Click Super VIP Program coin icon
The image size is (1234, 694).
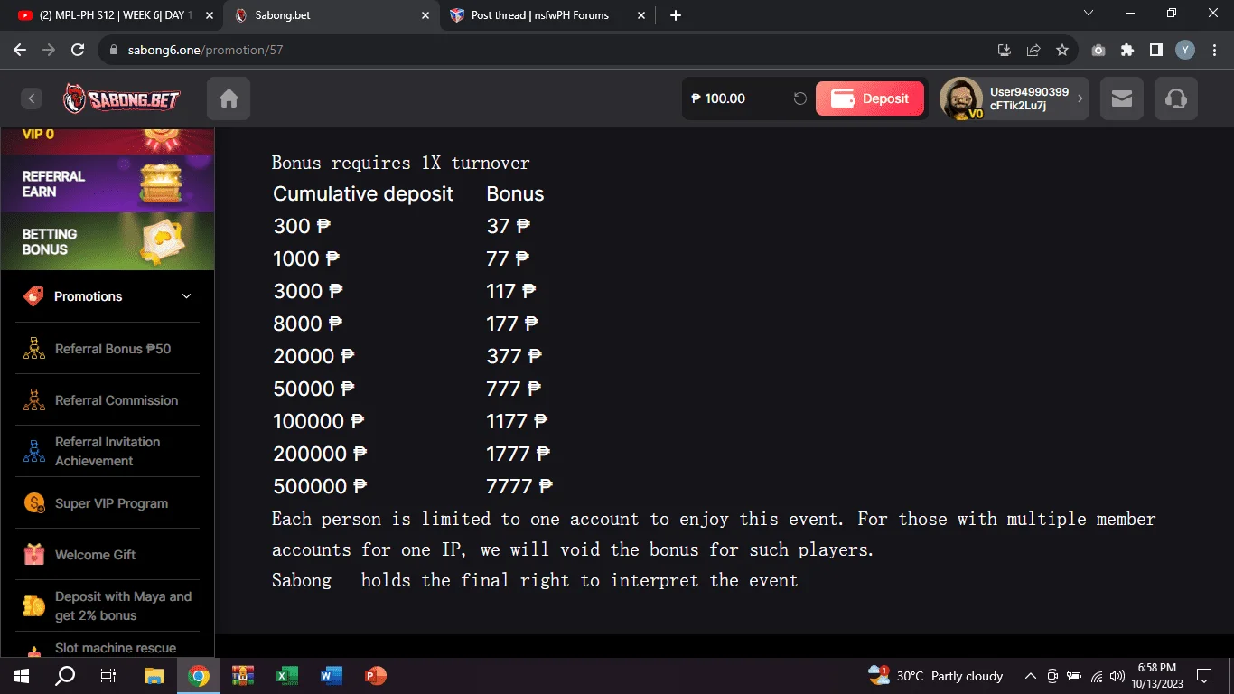34,503
